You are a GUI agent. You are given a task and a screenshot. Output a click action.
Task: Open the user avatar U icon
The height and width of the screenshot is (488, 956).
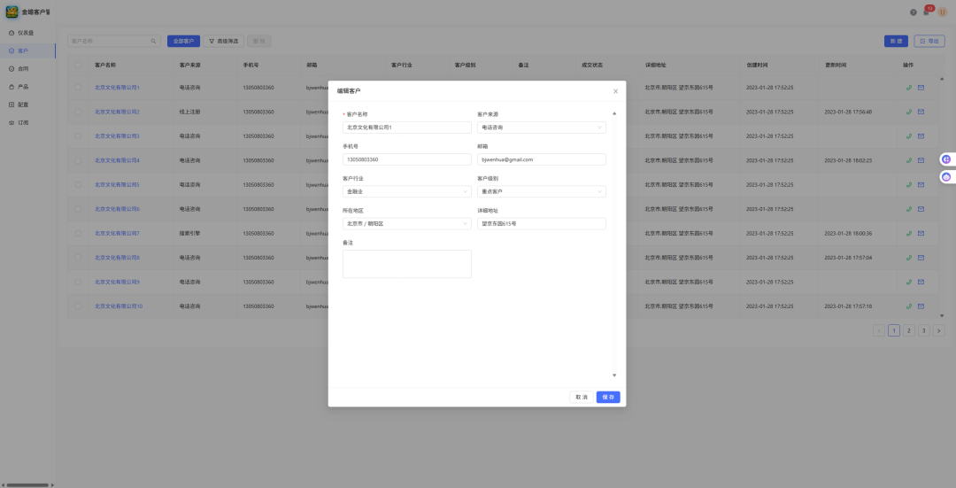coord(943,12)
